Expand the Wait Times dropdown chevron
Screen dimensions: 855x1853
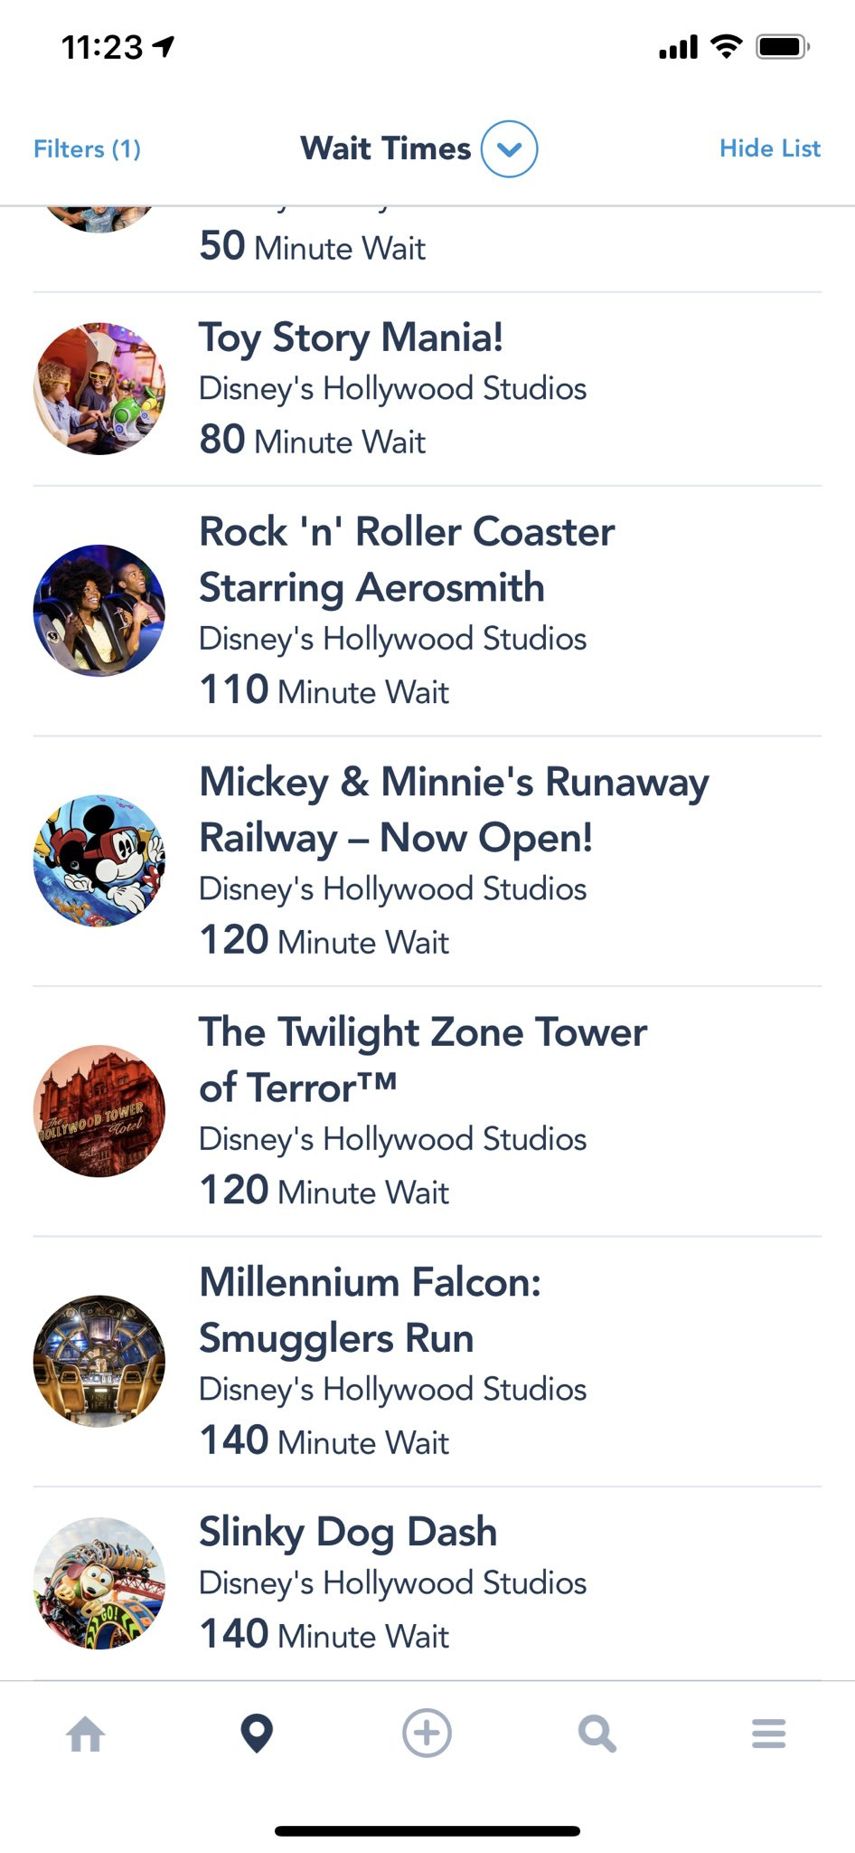(509, 149)
